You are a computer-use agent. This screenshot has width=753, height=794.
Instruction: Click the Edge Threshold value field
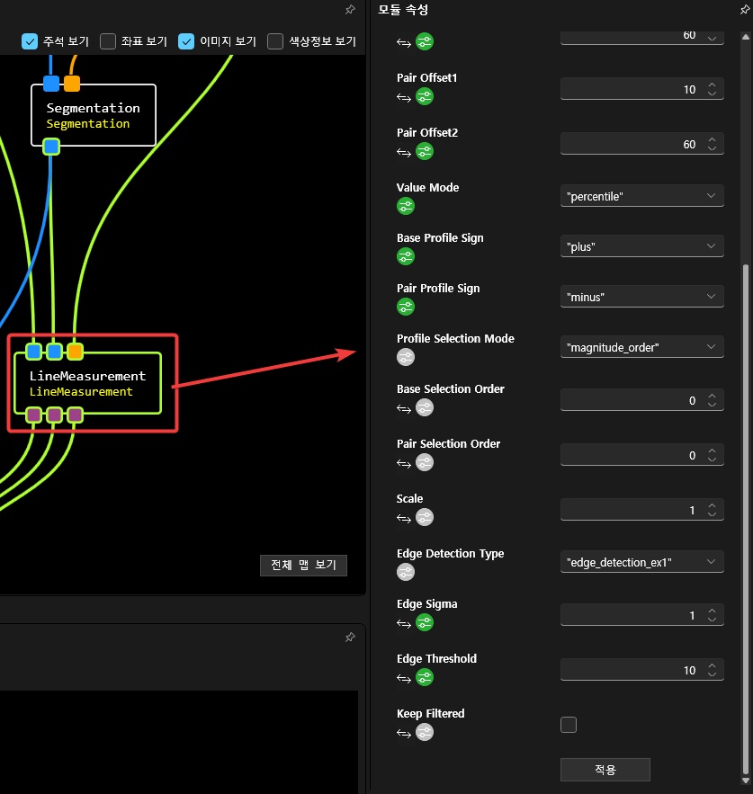point(630,670)
